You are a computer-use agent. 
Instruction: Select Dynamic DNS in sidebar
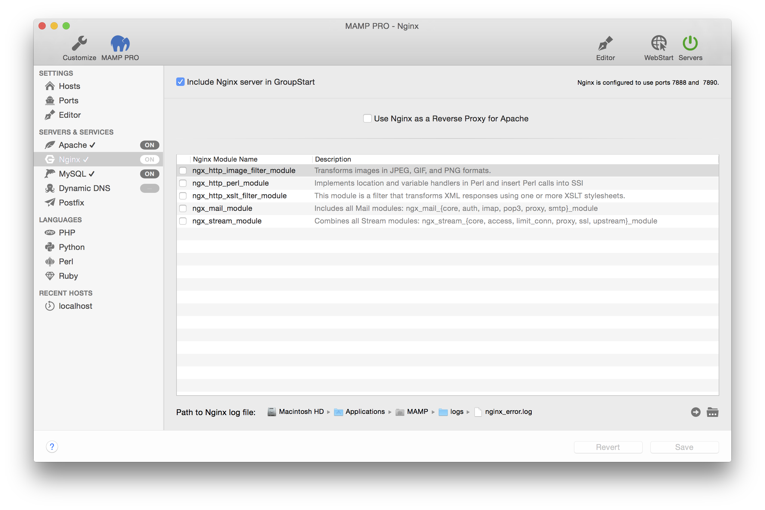click(x=84, y=188)
